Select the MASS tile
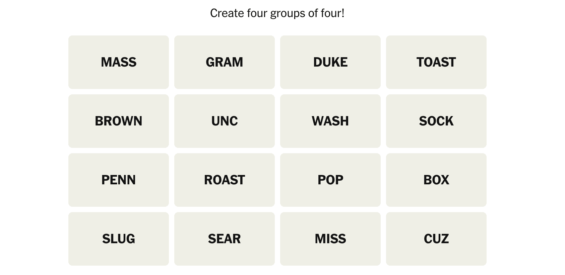This screenshot has height=275, width=565. click(x=118, y=62)
